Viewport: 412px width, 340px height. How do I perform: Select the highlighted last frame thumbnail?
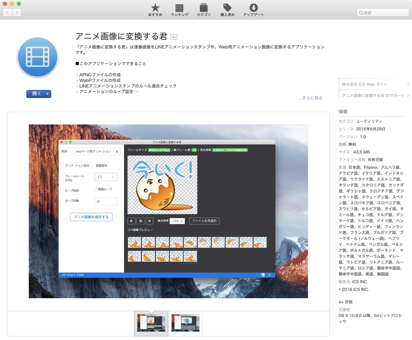pos(190,256)
